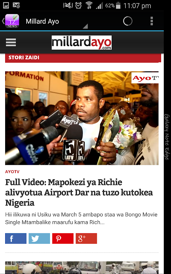Read the article excerpt about Bongo Movie

(81, 219)
